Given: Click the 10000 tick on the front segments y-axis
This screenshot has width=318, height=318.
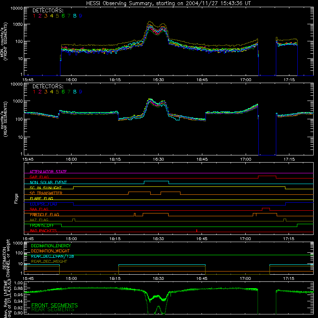Looking at the screenshot, I should [17, 8].
